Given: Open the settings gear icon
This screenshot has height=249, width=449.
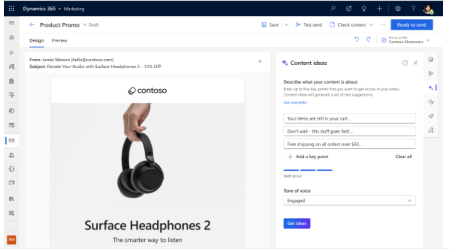Looking at the screenshot, I should pos(398,9).
